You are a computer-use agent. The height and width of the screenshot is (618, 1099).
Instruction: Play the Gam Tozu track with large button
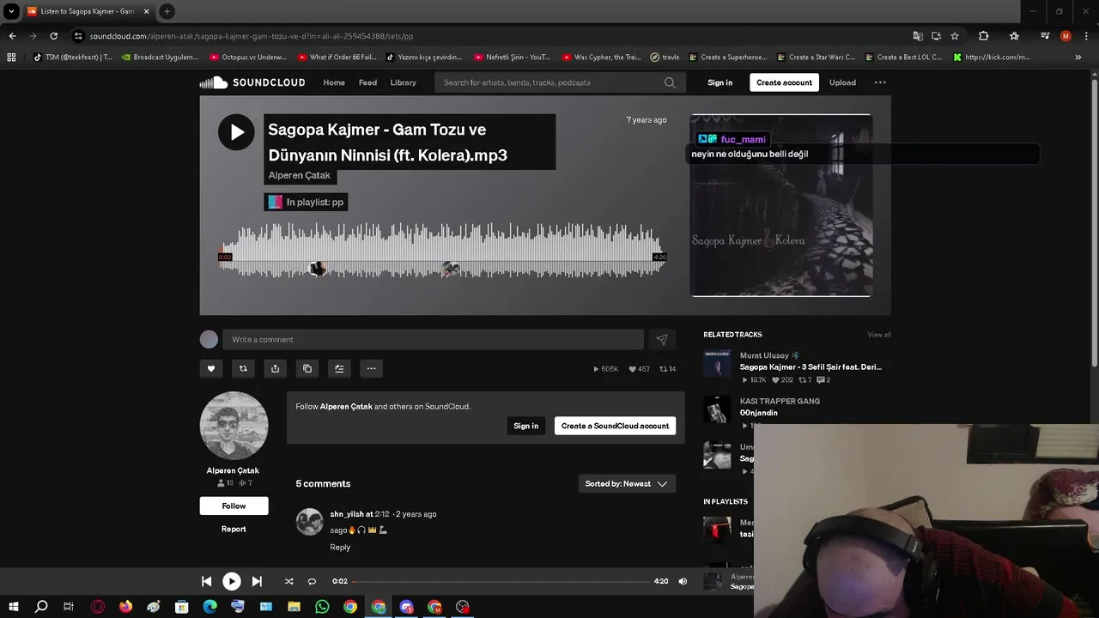236,132
